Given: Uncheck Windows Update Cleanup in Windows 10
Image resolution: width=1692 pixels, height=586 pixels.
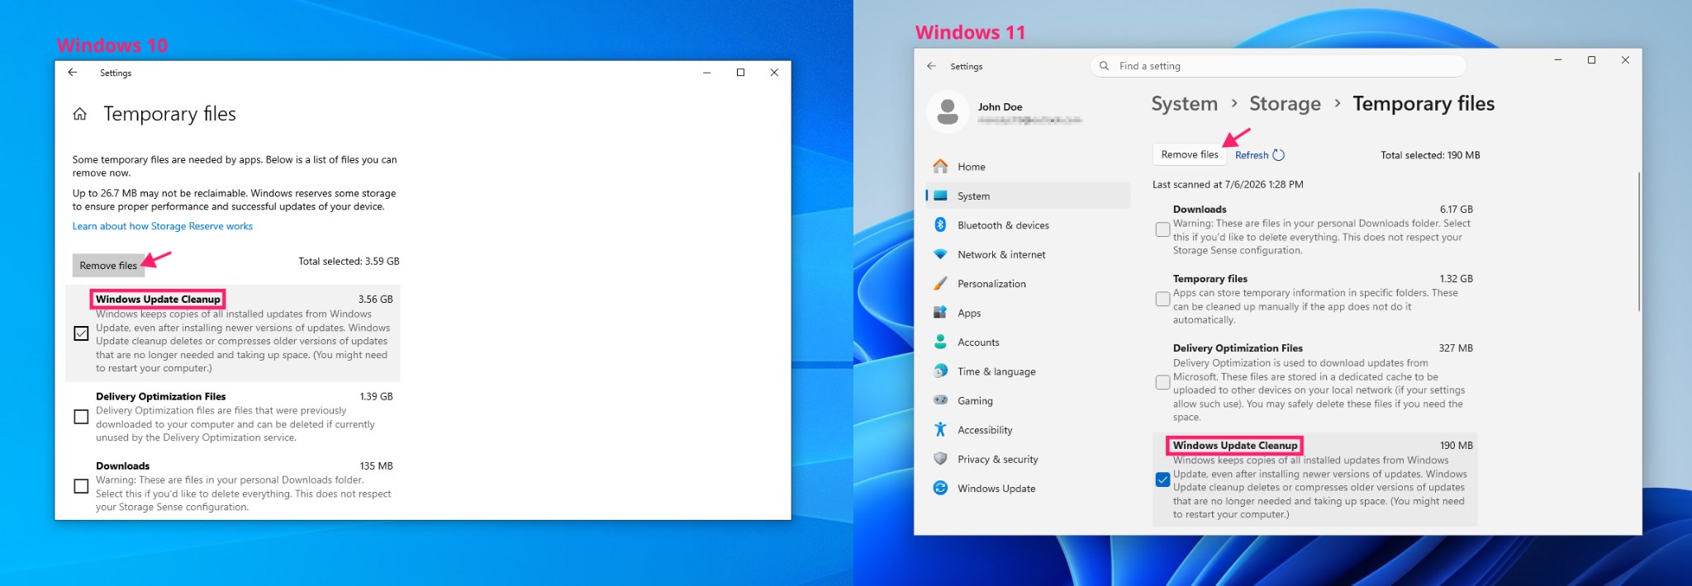Looking at the screenshot, I should tap(81, 333).
